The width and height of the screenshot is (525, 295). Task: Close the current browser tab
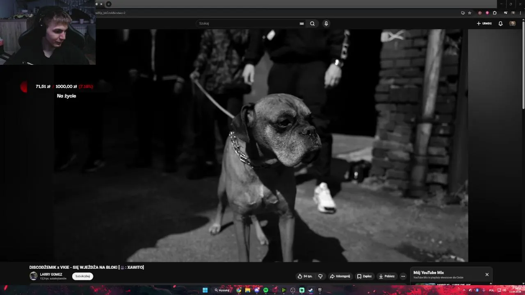[101, 4]
